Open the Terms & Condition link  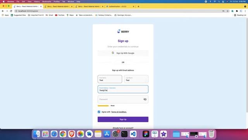pos(119,112)
